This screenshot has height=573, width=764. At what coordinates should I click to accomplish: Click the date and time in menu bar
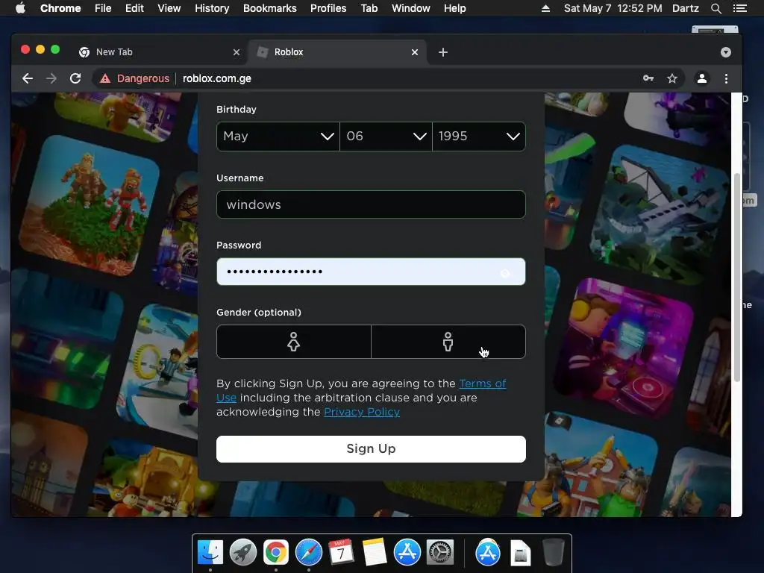click(x=613, y=8)
